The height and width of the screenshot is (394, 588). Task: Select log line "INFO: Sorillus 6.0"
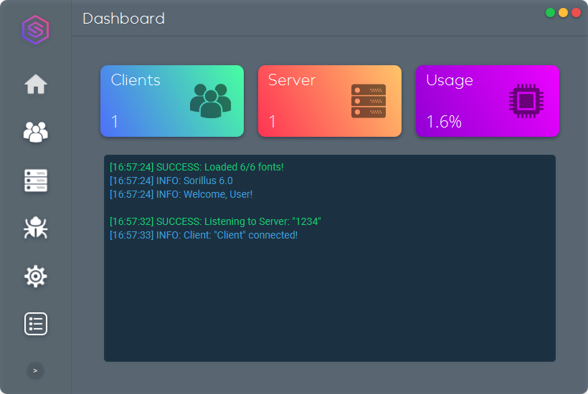tap(171, 181)
